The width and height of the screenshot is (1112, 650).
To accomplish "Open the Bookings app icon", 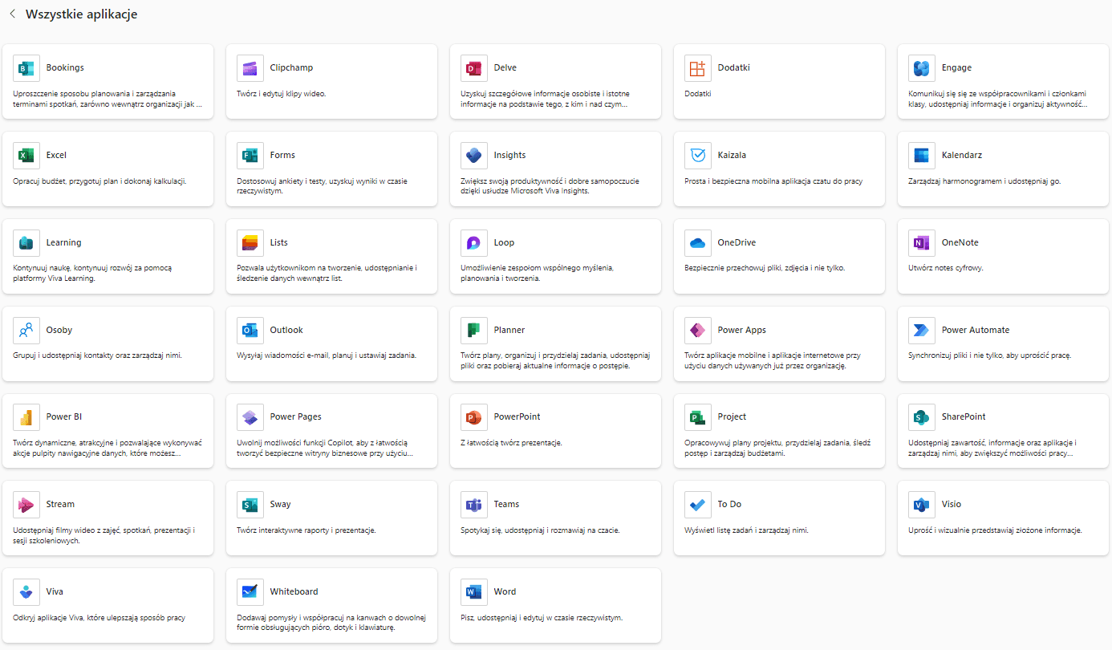I will point(26,68).
